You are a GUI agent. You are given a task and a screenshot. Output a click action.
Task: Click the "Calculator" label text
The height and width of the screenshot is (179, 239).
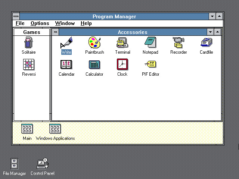click(94, 74)
